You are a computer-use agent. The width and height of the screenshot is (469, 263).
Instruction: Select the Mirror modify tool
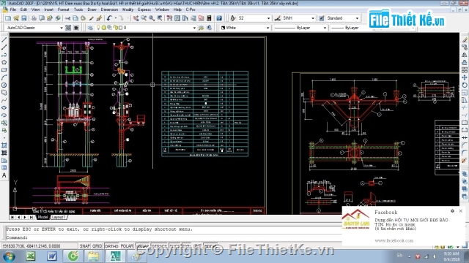[465, 55]
